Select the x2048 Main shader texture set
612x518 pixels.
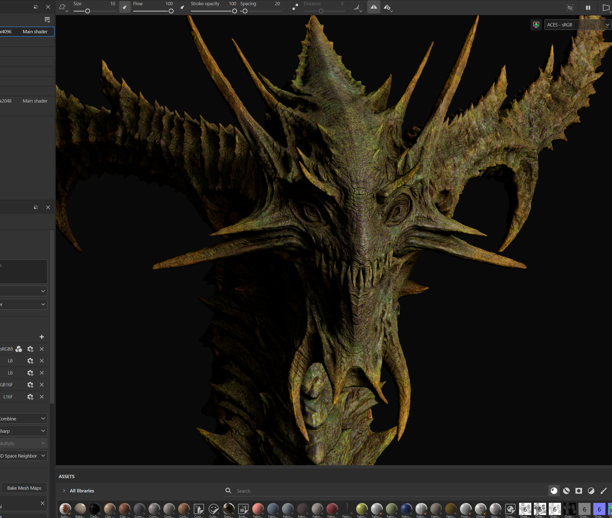(27, 101)
